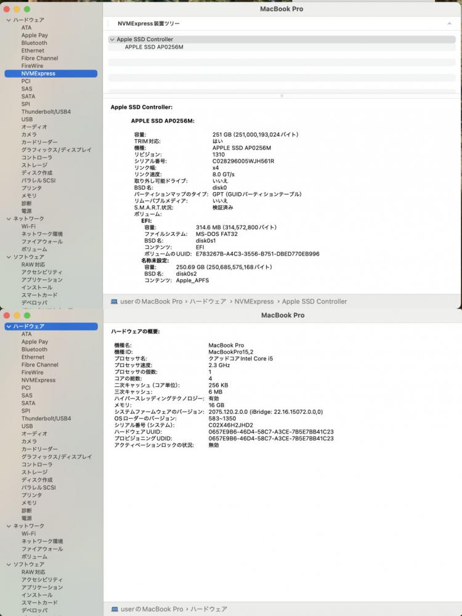Select ATA in top window sidebar
Viewport: 462px width, 616px height.
coord(26,28)
